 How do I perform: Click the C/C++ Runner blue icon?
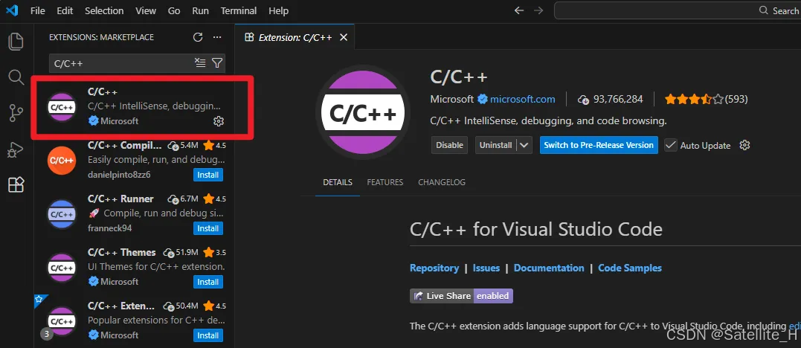pyautogui.click(x=62, y=214)
